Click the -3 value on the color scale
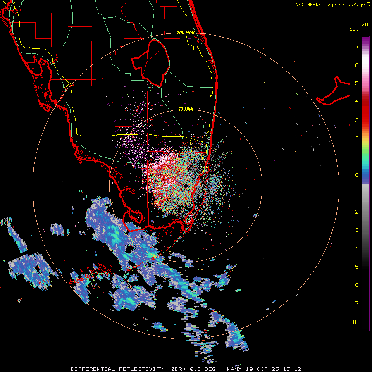The width and height of the screenshot is (372, 372). pyautogui.click(x=355, y=230)
